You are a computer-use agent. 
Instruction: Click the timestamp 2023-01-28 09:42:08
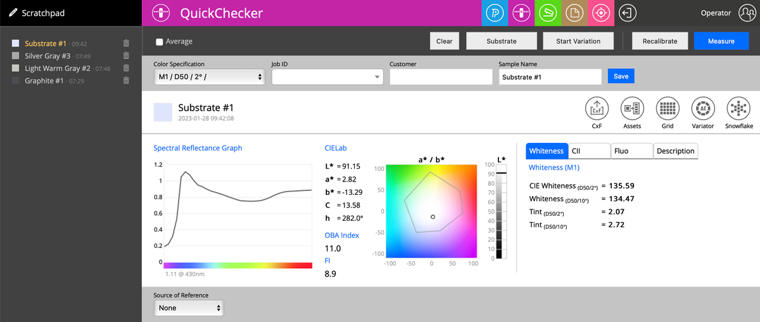point(206,118)
